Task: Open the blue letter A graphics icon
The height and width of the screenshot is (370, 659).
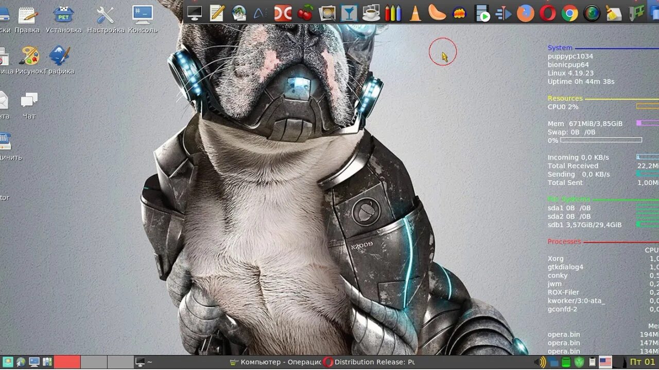Action: click(261, 13)
